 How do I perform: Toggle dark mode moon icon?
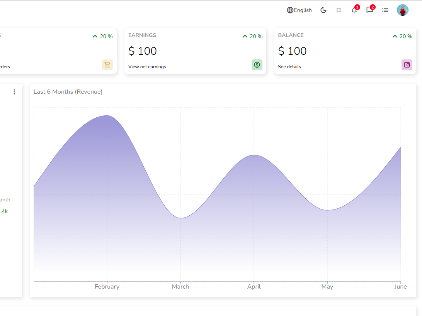point(323,10)
